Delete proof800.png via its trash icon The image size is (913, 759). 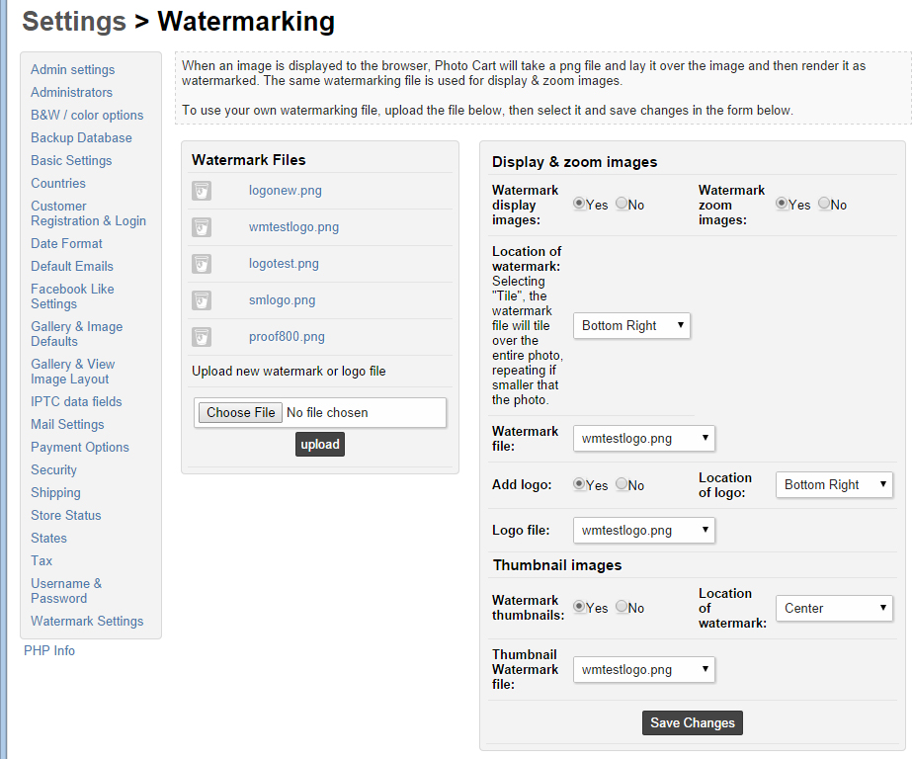pyautogui.click(x=202, y=337)
